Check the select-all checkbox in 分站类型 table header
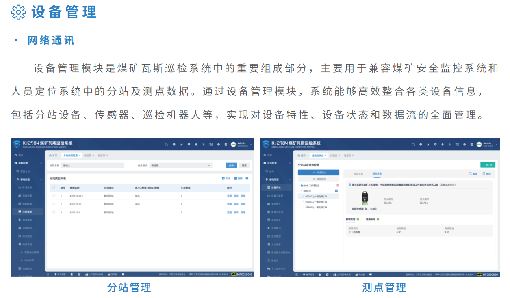The width and height of the screenshot is (510, 298). (54, 188)
